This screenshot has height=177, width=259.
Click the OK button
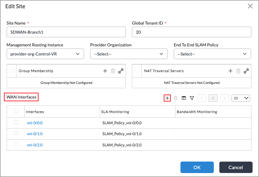(x=197, y=167)
